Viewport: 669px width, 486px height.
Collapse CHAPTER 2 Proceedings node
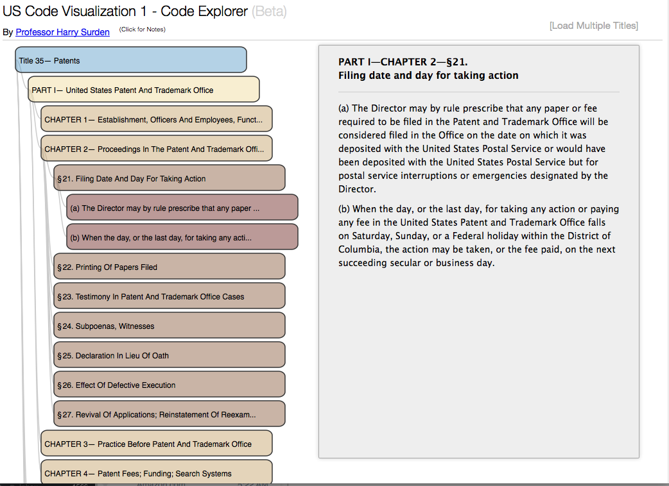click(156, 148)
